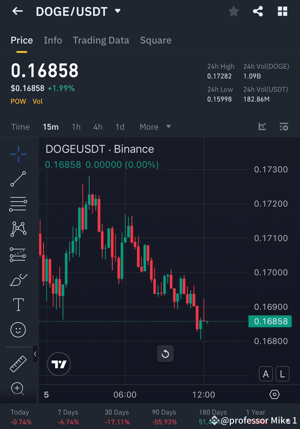The image size is (300, 429).
Task: Collapse the drawing toolbar with the chevron
Action: tap(35, 354)
